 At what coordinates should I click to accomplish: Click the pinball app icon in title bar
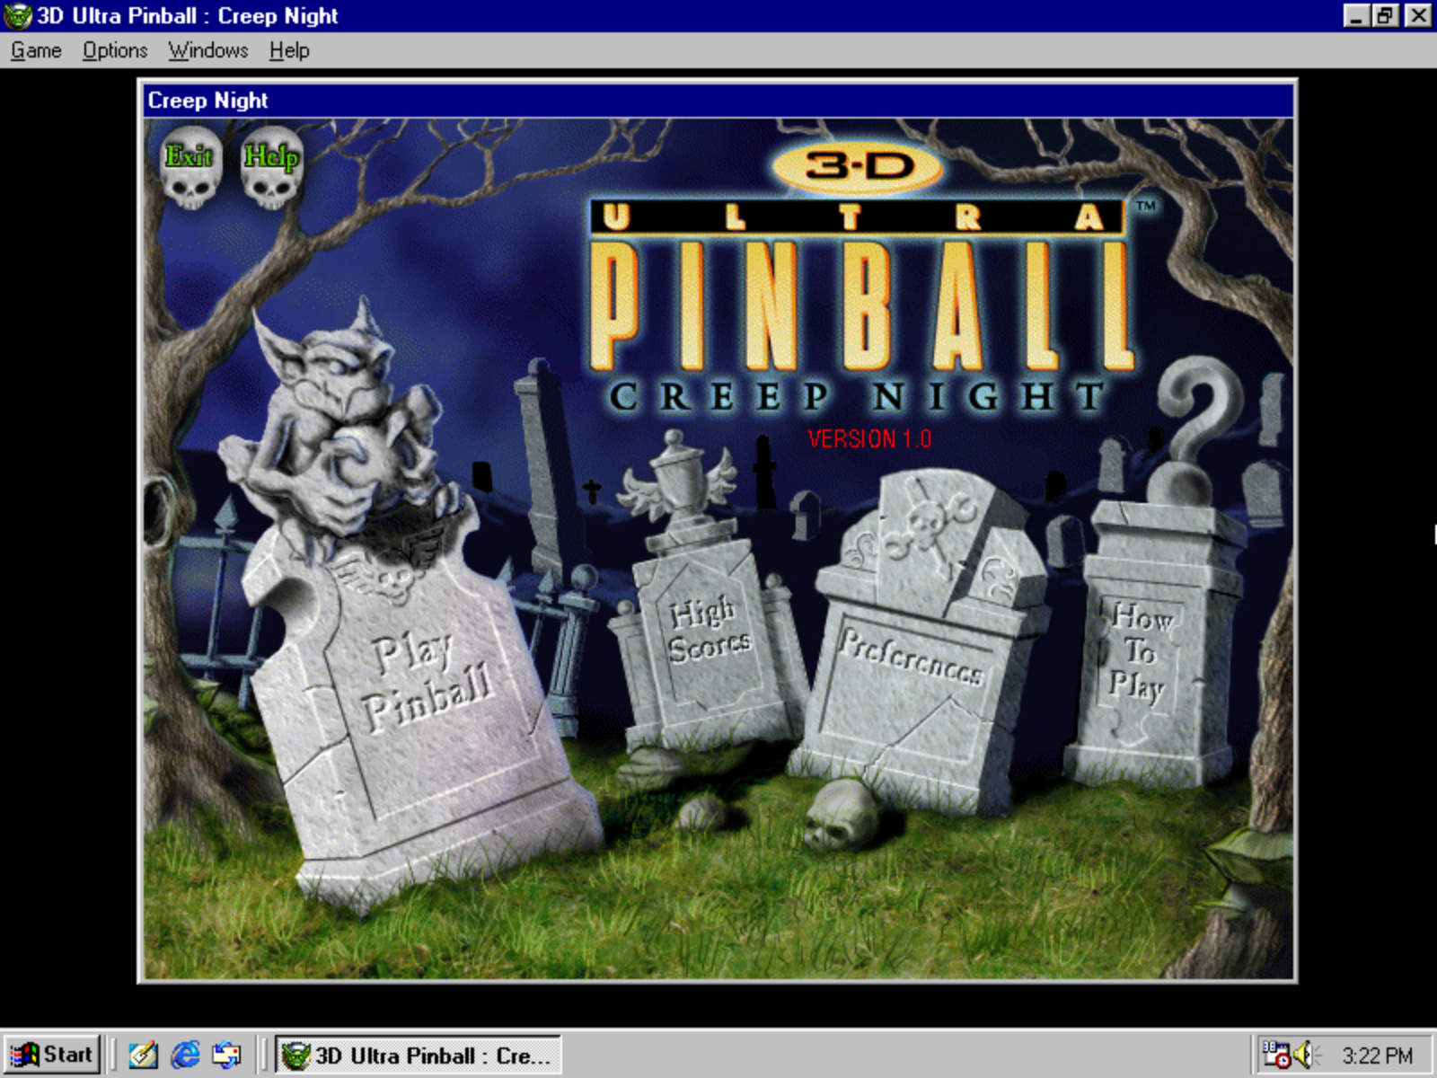tap(18, 16)
